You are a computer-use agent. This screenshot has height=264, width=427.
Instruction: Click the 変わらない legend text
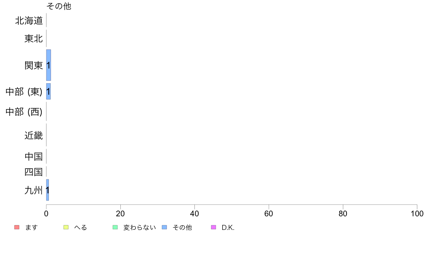tap(139, 227)
